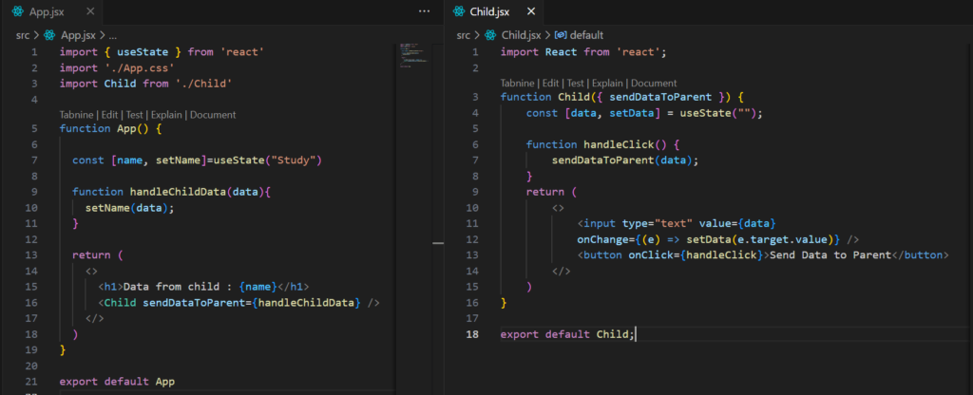
Task: Click './Child' import path in App.jsx
Action: coord(204,84)
